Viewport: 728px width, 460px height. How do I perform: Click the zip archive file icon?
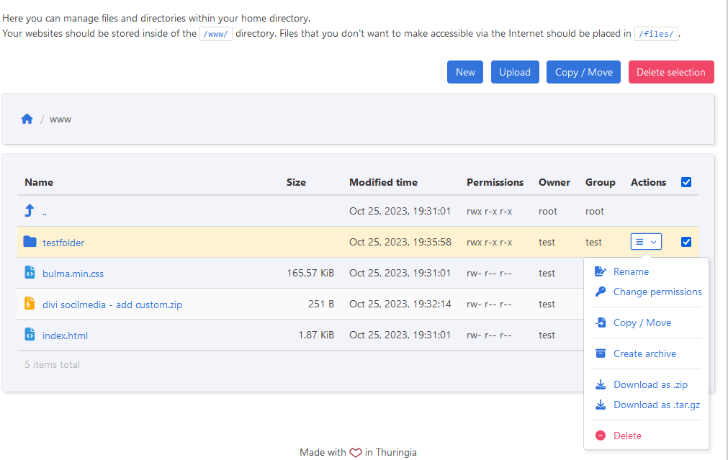(30, 304)
